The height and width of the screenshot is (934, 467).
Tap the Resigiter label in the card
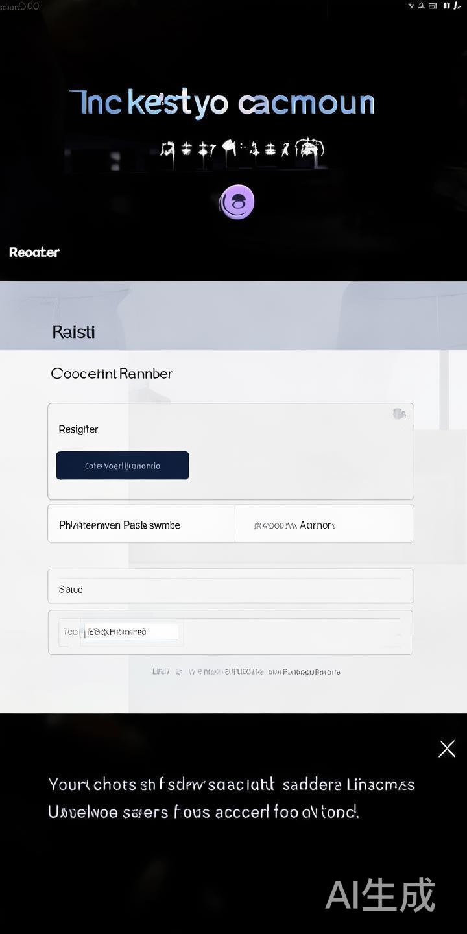(78, 429)
